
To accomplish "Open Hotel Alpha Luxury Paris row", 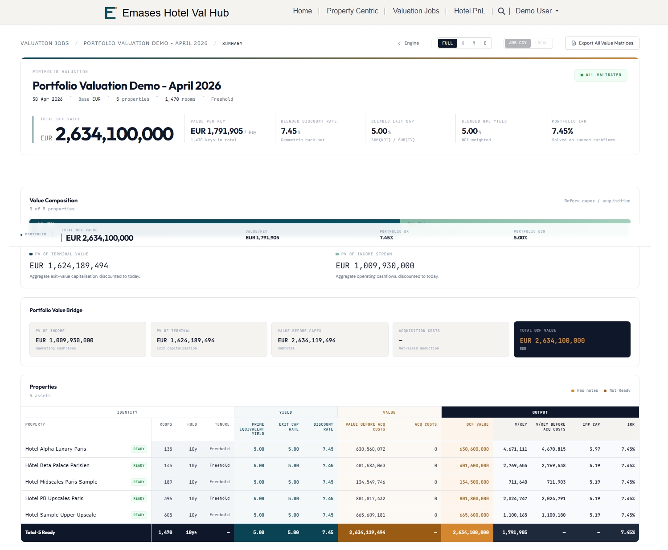I will (330, 449).
